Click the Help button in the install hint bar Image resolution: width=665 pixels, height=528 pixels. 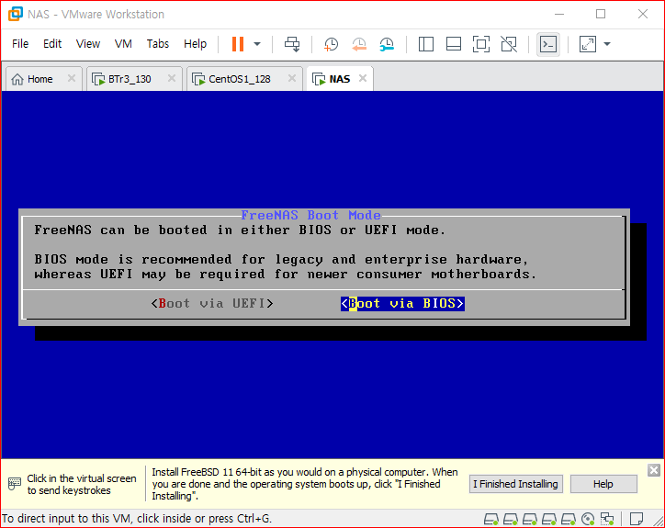pos(603,484)
